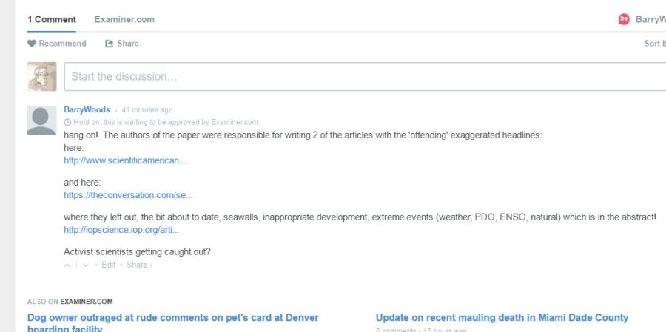Edit the BarryWoods comment
The height and width of the screenshot is (332, 666).
point(108,265)
